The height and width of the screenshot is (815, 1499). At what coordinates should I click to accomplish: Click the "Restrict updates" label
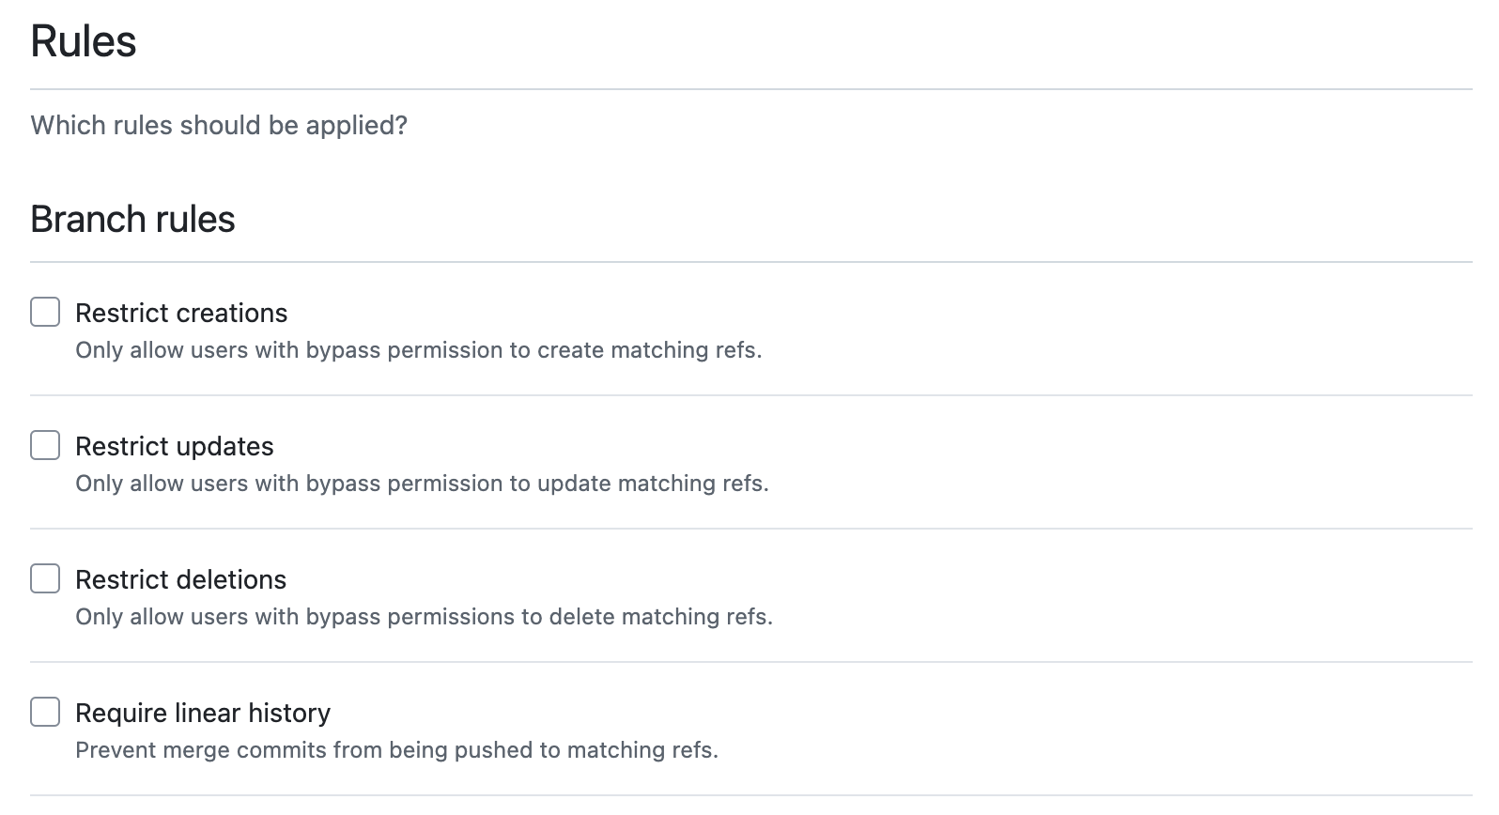point(174,446)
